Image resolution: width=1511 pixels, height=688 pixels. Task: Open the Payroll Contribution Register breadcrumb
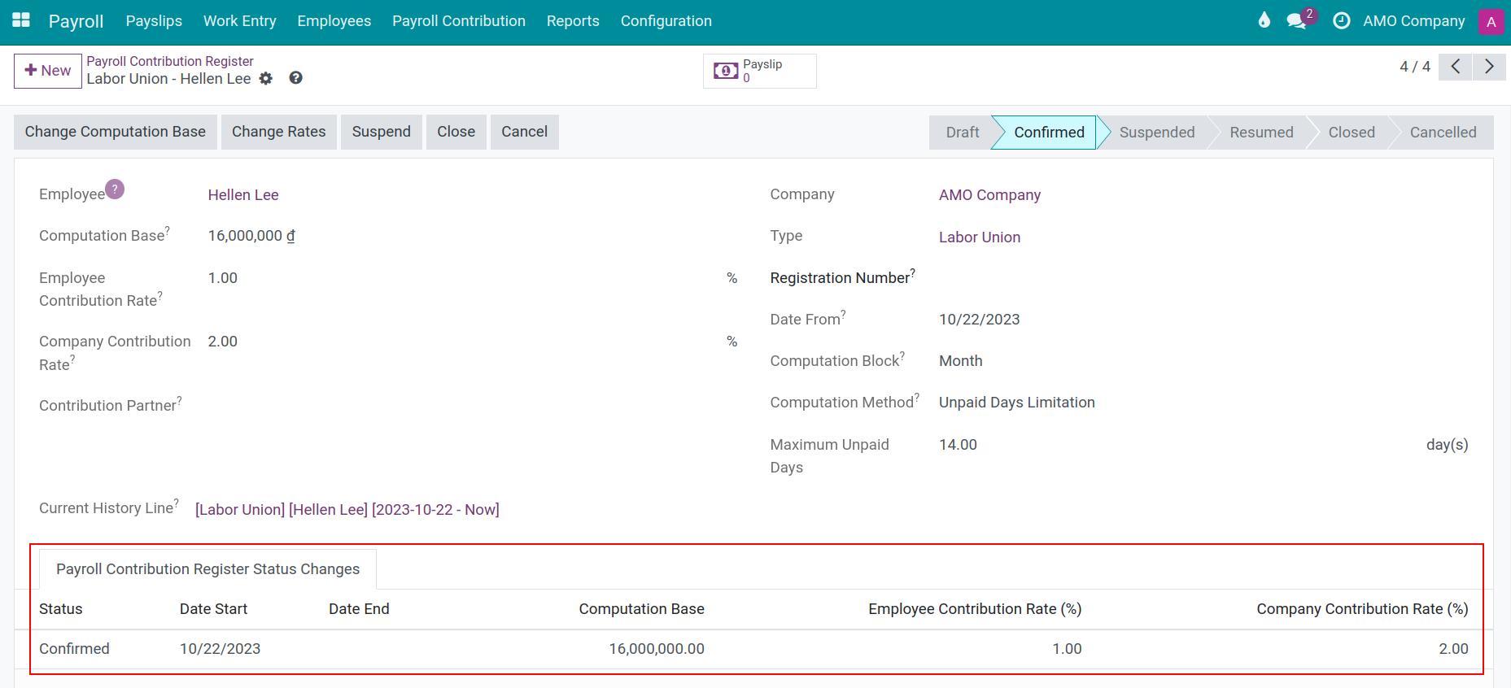170,61
